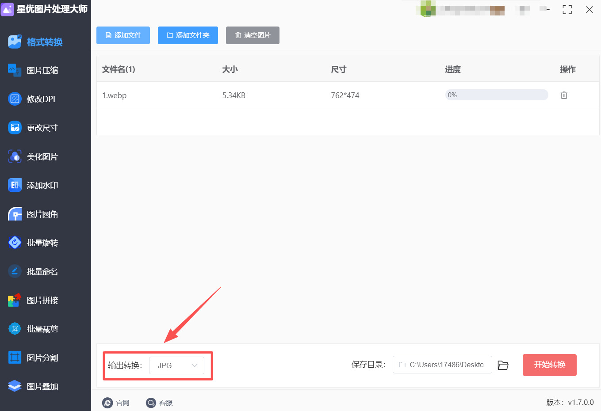This screenshot has width=601, height=411.
Task: Choose 美化图片 label in sidebar
Action: click(x=42, y=157)
